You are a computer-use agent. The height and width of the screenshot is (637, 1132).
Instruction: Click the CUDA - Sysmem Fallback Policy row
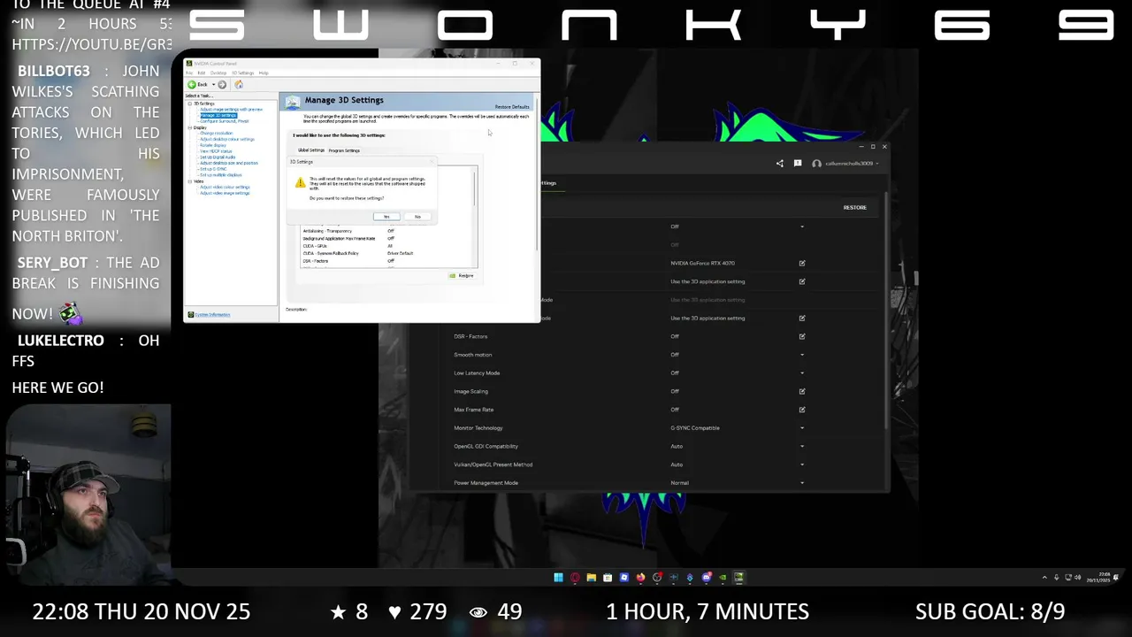click(387, 253)
